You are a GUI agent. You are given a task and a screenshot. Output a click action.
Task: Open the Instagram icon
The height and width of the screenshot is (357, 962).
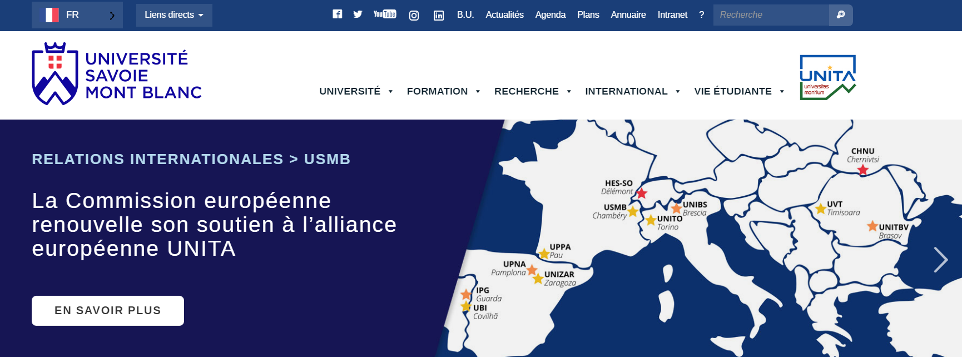pos(414,15)
